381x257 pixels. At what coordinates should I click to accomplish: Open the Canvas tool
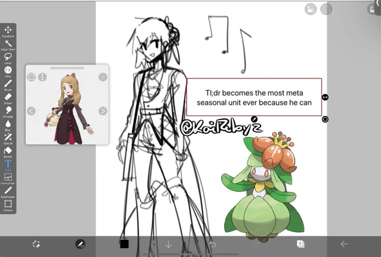pyautogui.click(x=8, y=205)
